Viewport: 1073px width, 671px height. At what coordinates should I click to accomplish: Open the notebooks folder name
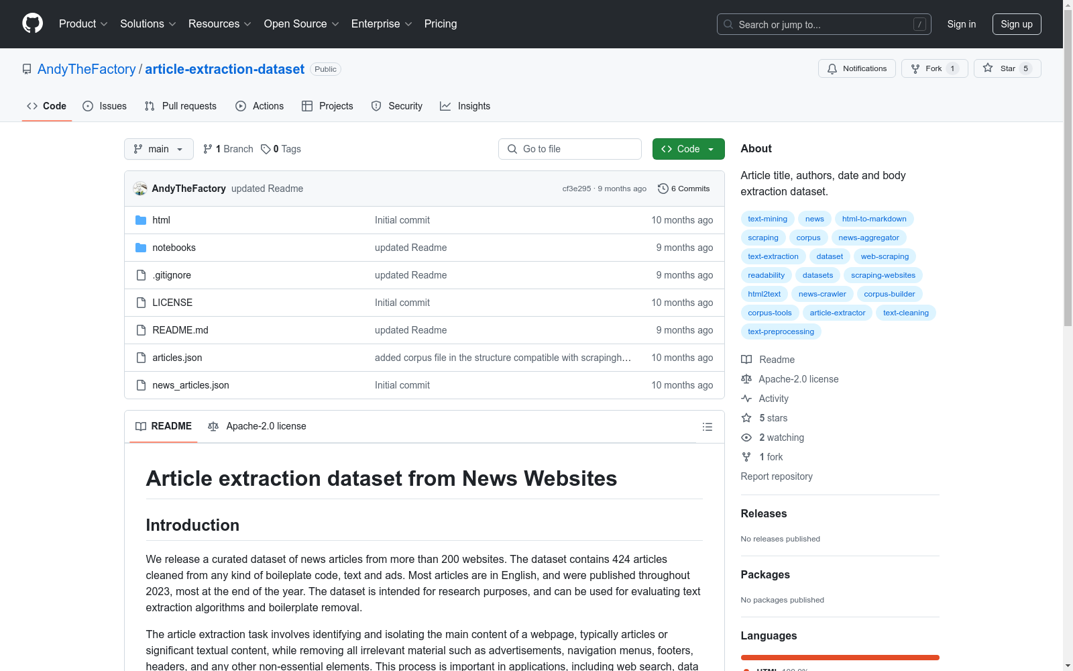[x=174, y=248]
